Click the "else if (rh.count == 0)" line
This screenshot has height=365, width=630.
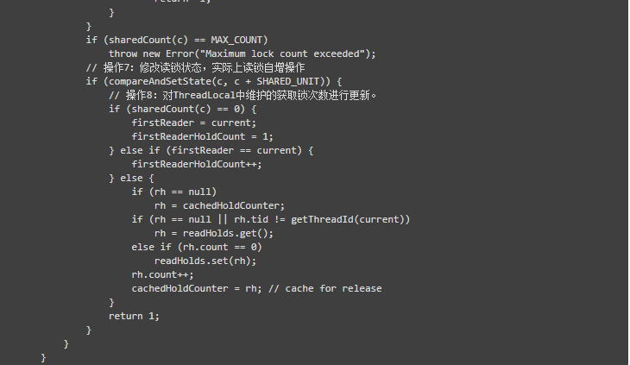[x=197, y=247]
